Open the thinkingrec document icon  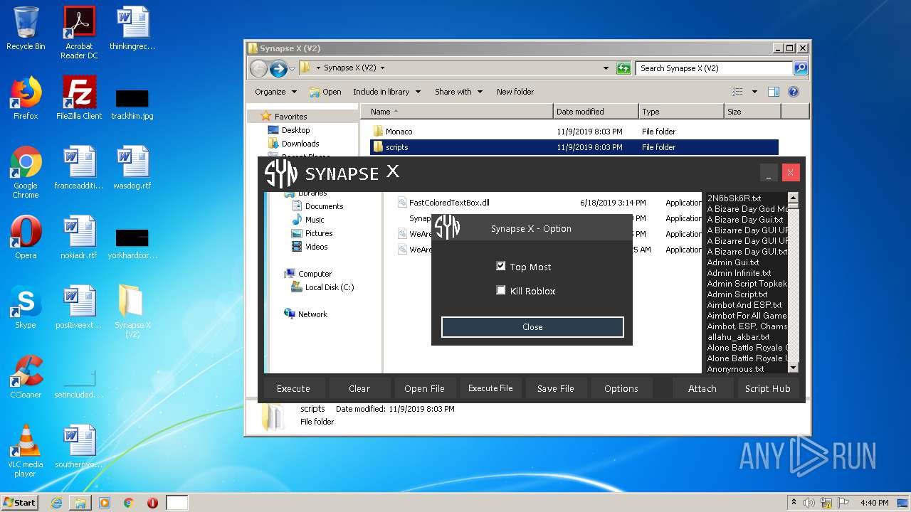(132, 28)
